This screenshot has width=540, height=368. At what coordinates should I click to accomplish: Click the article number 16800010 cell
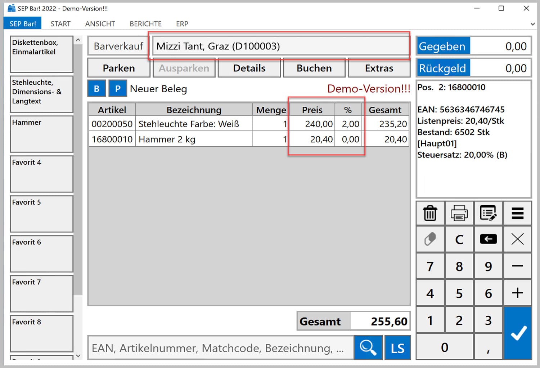(112, 139)
